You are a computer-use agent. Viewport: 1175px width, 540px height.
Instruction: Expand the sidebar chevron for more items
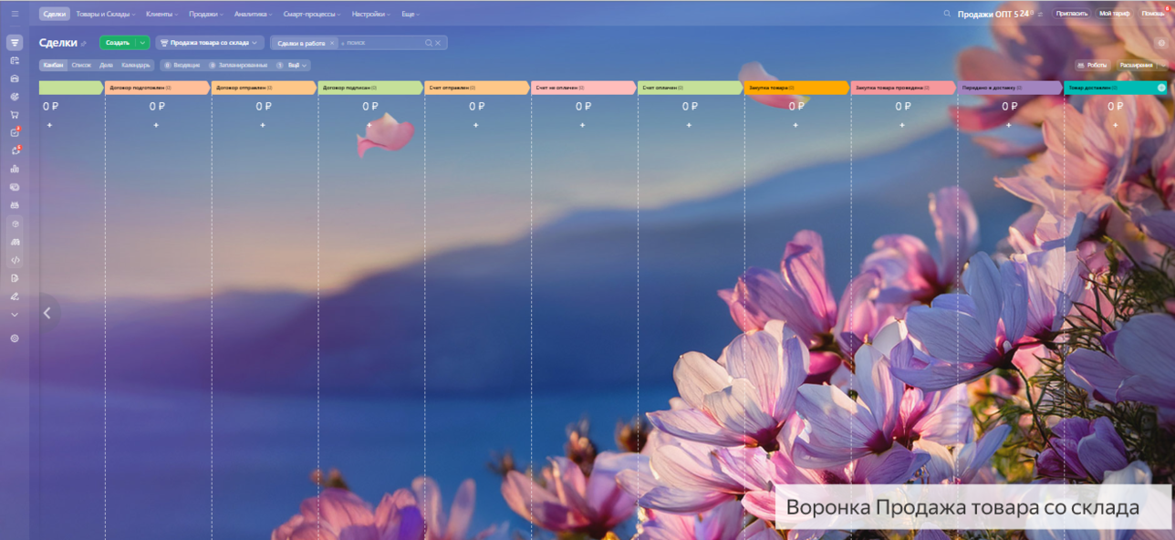pos(15,315)
